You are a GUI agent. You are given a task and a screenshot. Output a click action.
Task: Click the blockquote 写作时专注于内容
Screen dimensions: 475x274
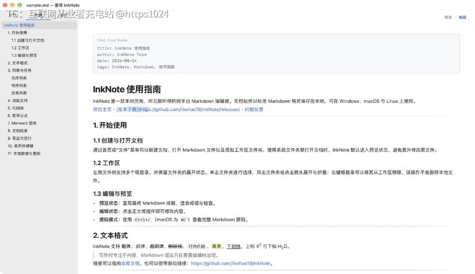[159, 255]
